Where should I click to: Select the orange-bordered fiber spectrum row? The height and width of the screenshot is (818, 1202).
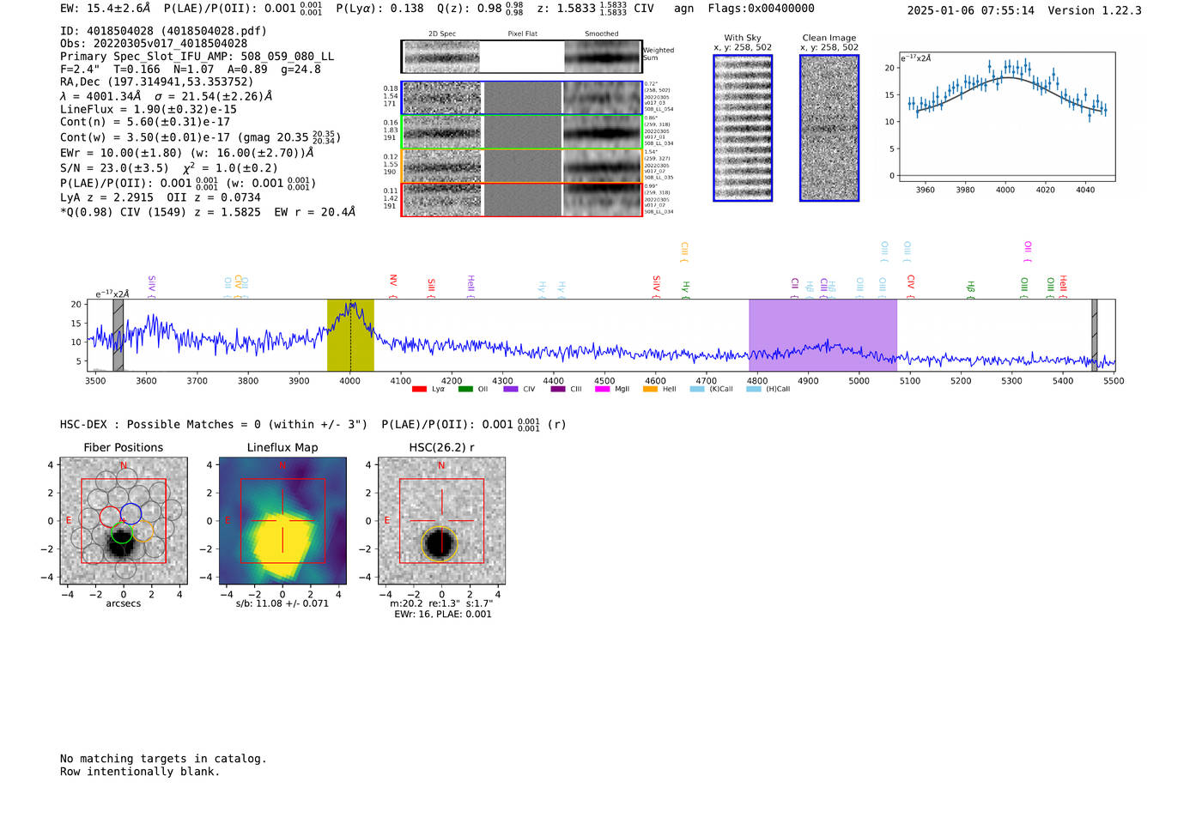[521, 166]
